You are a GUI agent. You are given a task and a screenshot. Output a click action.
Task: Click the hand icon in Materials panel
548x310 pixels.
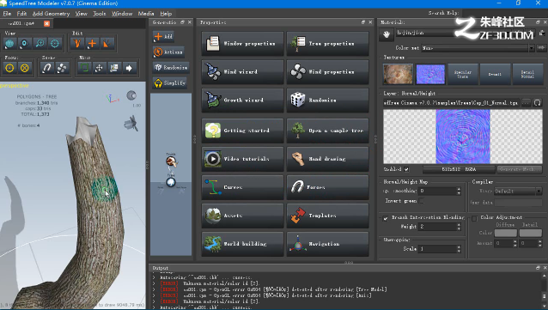point(387,34)
